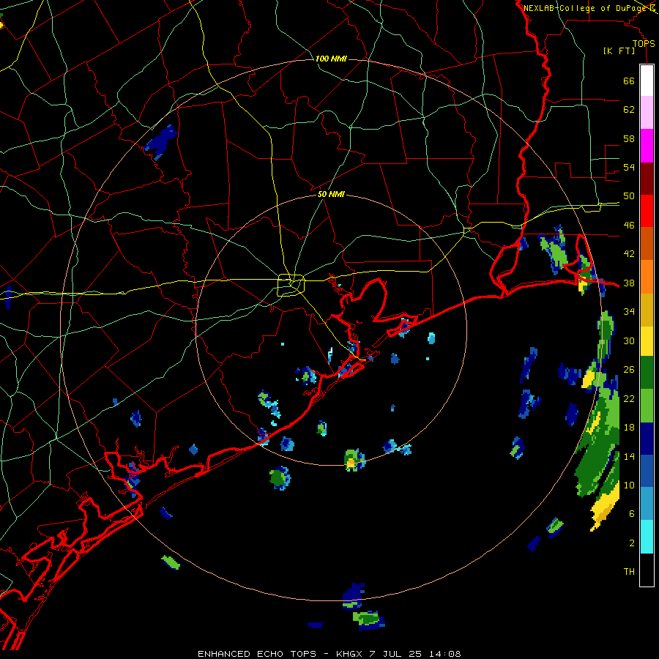Click the '22' legend value
Viewport: 659px width, 659px height.
629,399
